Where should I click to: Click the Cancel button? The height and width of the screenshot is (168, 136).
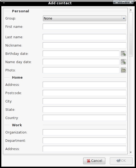click(x=94, y=161)
